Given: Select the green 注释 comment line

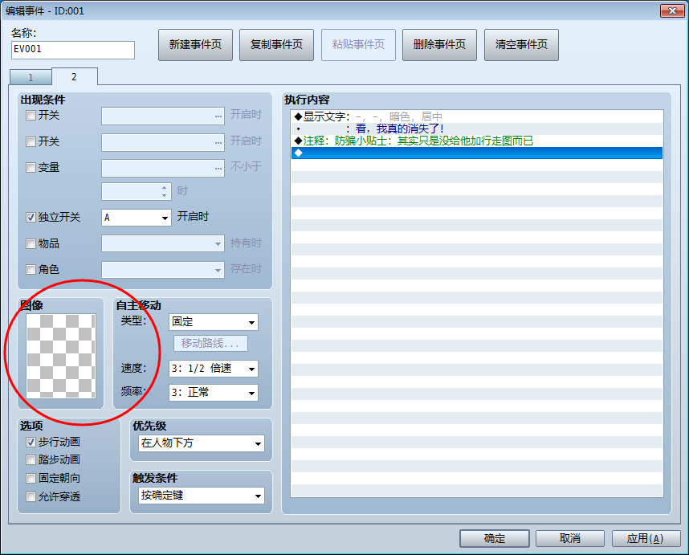Looking at the screenshot, I should tap(477, 141).
